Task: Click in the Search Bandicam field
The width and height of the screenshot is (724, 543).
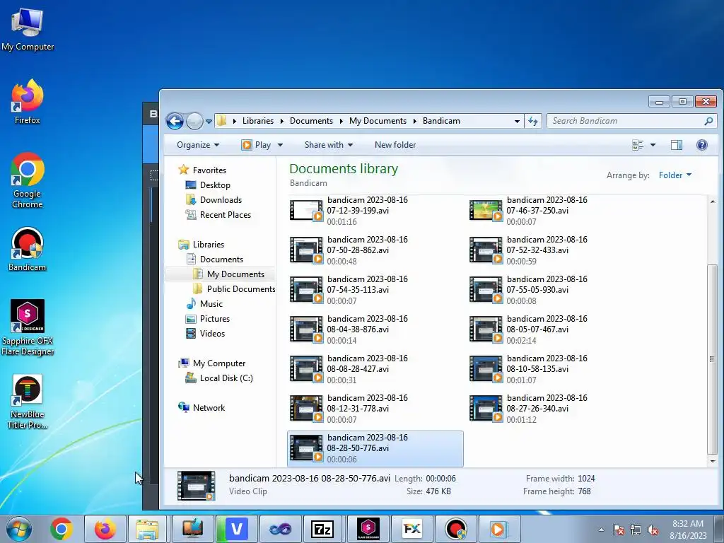Action: 626,121
